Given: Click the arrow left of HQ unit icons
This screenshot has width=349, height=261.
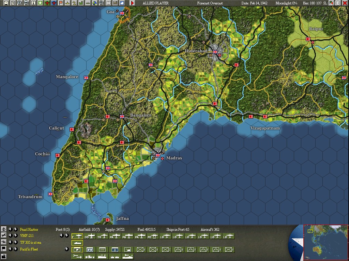Looking at the screenshot, I should [66, 249].
